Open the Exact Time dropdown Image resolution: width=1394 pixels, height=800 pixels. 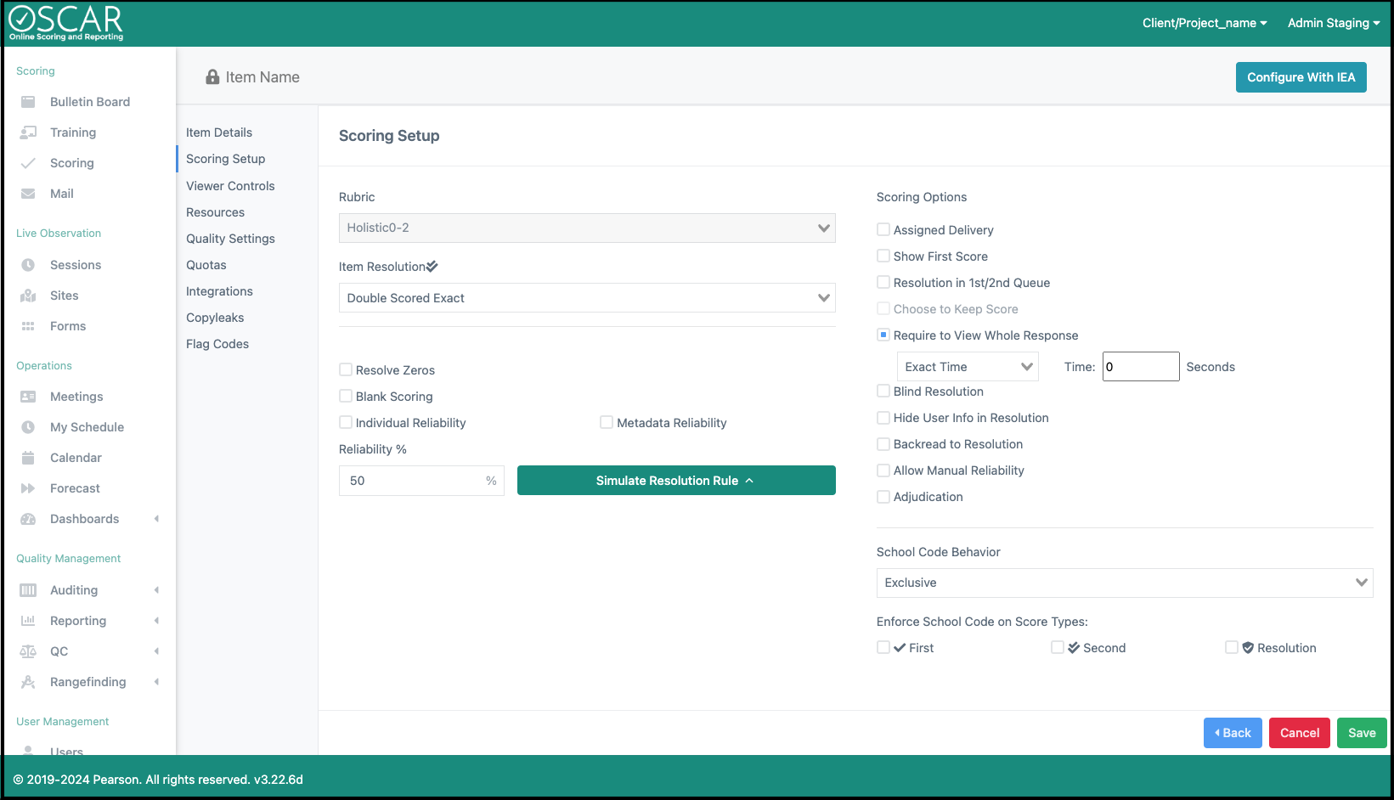[x=968, y=367]
